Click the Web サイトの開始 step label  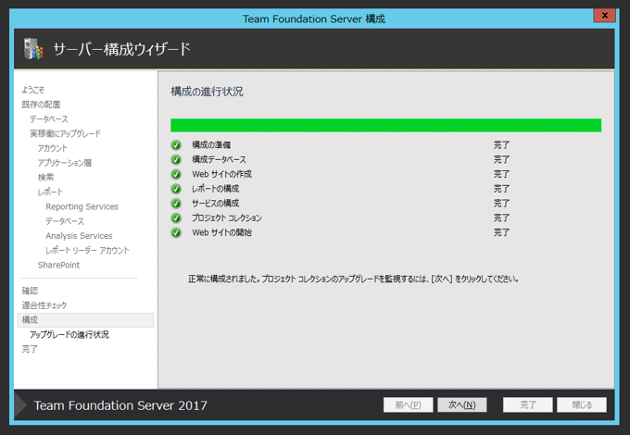[221, 232]
